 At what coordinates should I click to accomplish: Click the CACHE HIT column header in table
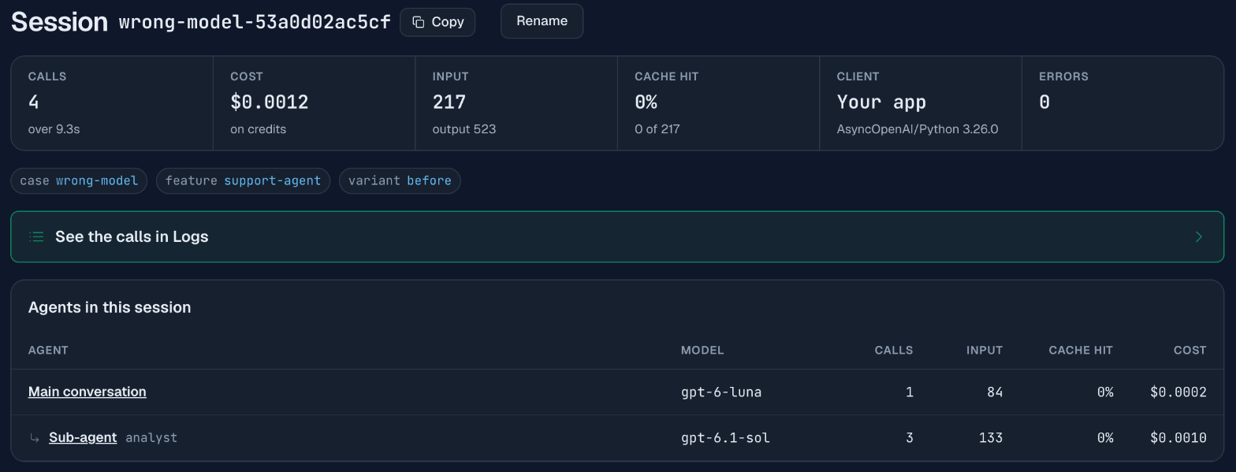pos(1081,350)
